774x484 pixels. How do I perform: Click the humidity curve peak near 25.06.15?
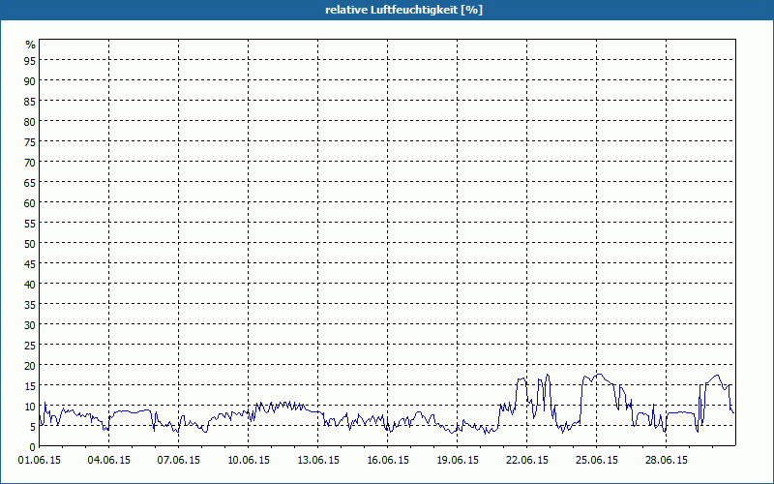(x=599, y=375)
